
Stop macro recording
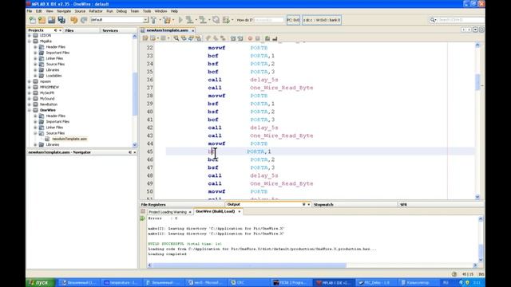(x=257, y=38)
